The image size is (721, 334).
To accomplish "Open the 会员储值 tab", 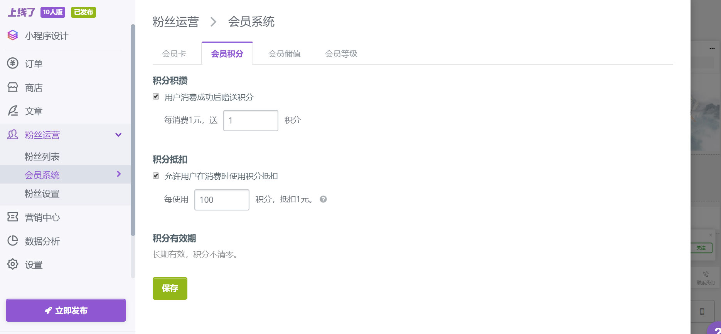I will [285, 53].
